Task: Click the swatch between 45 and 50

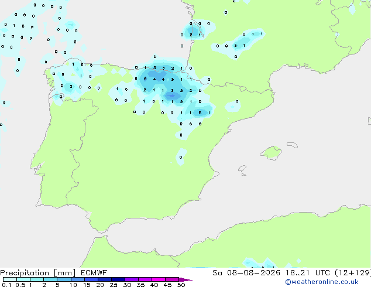Action: [x=172, y=279]
